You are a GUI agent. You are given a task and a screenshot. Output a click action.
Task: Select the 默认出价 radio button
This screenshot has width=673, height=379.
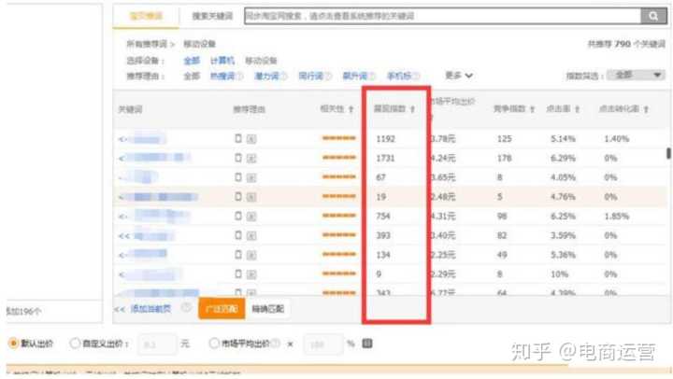13,343
